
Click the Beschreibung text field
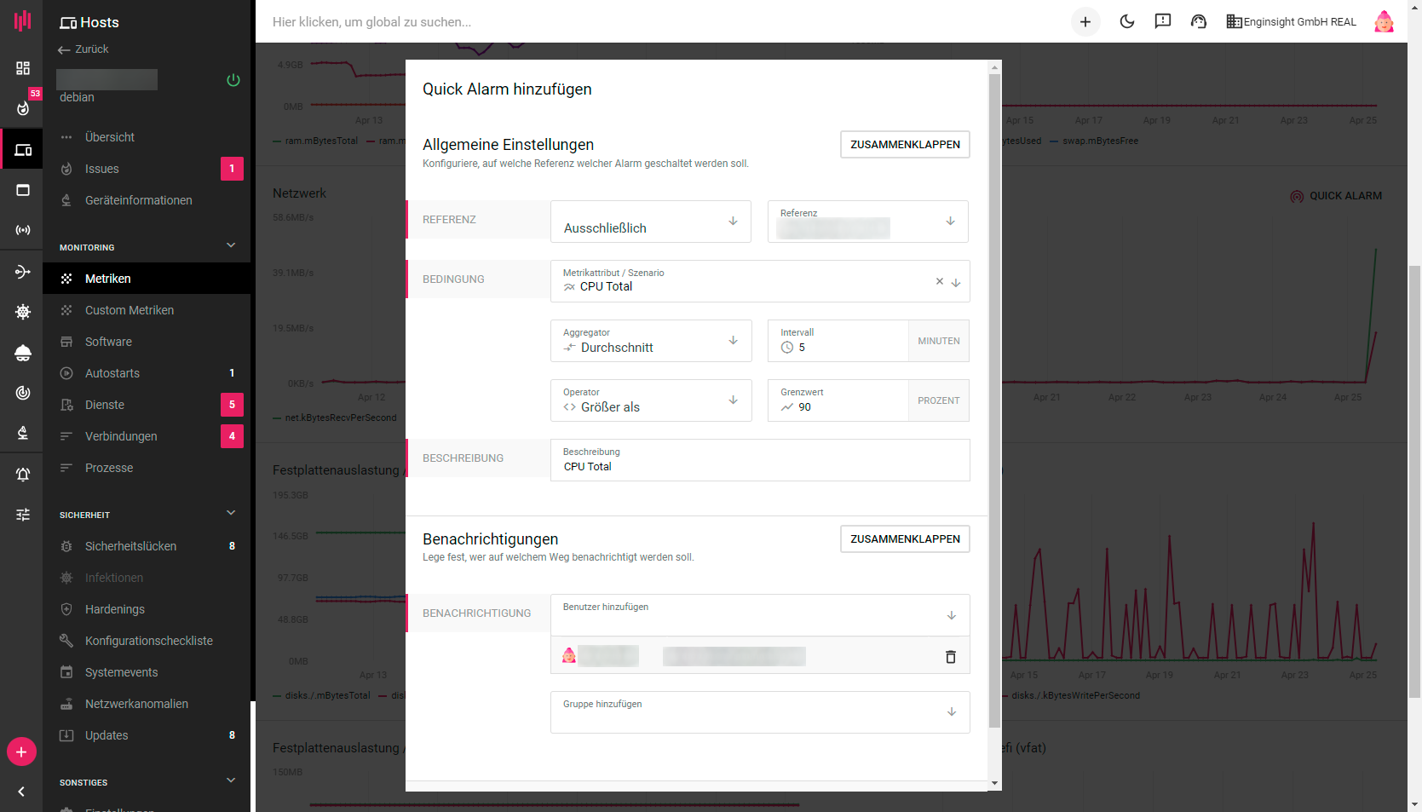[759, 466]
